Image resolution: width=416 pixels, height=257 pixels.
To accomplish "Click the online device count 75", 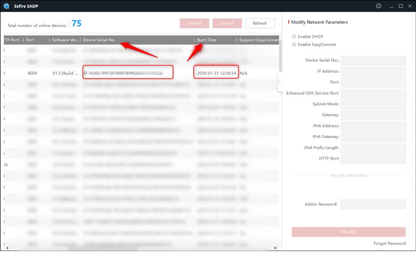I will (76, 23).
